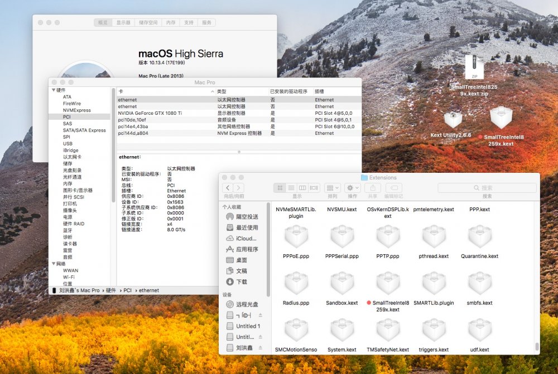Select the pci14e4,43ba row

point(239,127)
